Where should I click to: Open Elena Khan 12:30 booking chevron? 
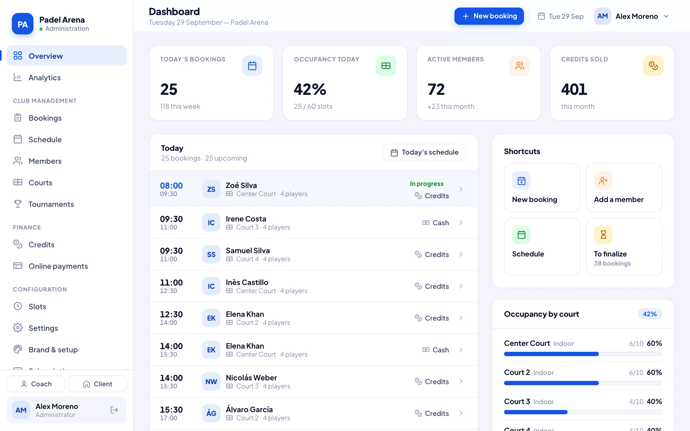(x=461, y=318)
